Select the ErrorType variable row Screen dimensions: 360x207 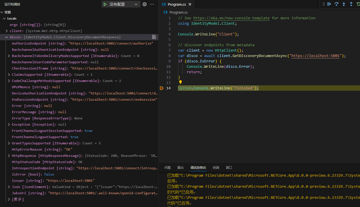point(79,118)
